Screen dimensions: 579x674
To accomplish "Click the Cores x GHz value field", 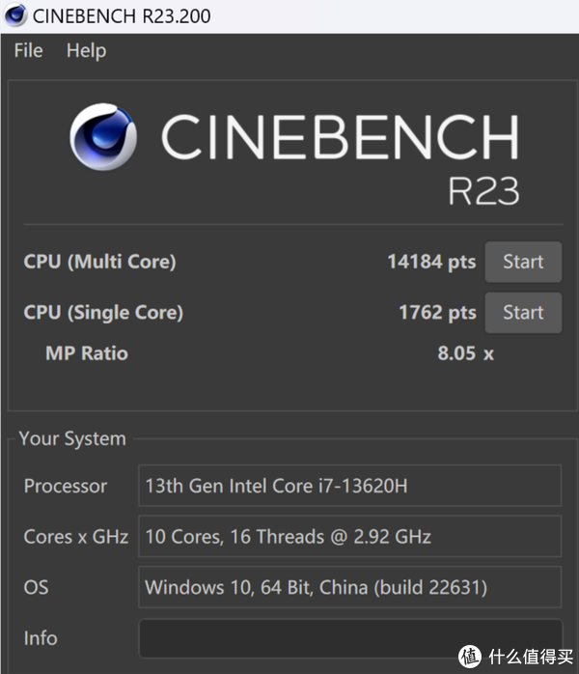I will (349, 537).
